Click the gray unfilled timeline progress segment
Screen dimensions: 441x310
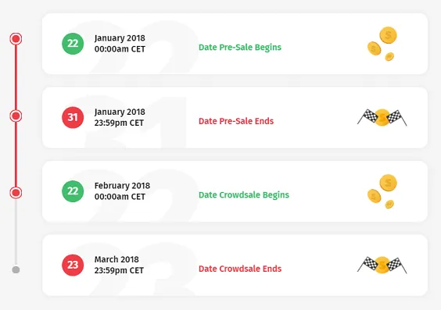(16, 233)
